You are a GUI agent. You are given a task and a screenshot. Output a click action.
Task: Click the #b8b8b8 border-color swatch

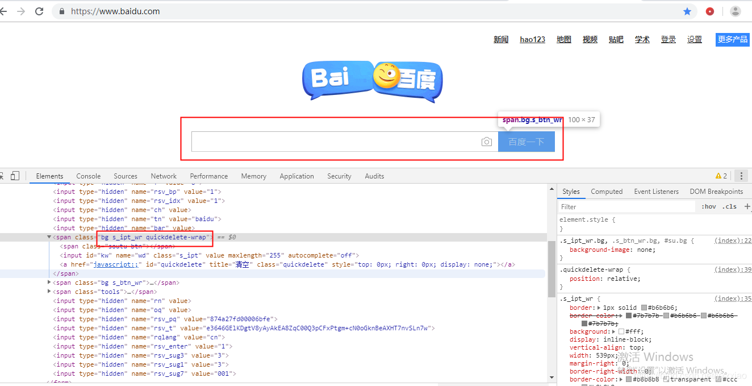click(629, 379)
